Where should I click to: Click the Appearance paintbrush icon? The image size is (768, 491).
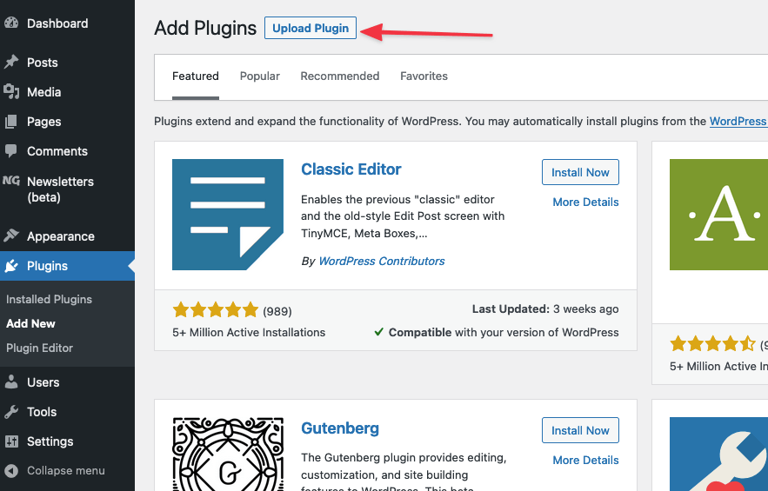click(11, 236)
